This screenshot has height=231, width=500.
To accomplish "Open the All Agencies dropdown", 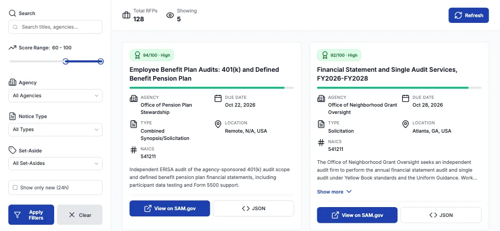I will 56,96.
